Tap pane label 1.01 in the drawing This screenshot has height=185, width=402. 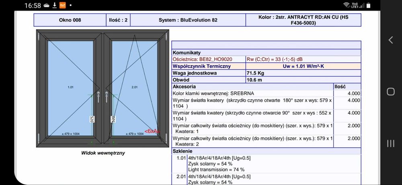click(70, 87)
